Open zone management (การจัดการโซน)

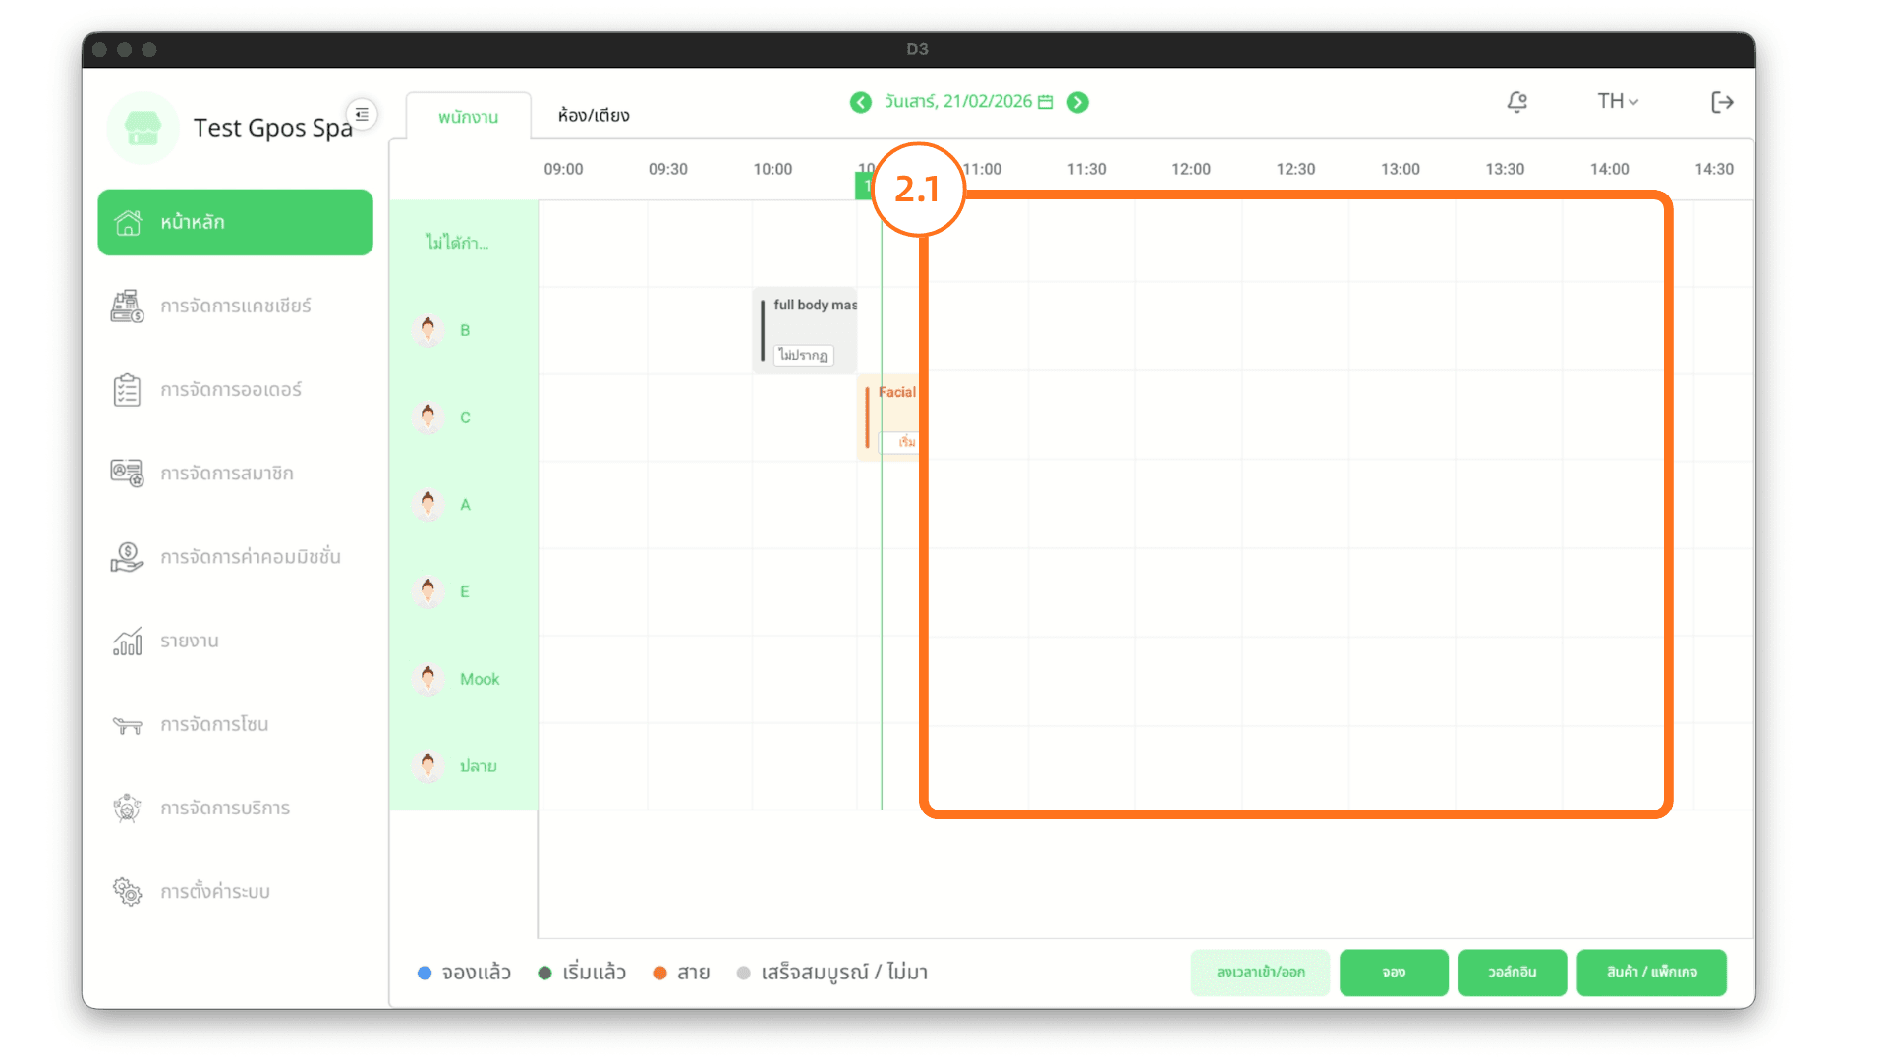[x=213, y=725]
